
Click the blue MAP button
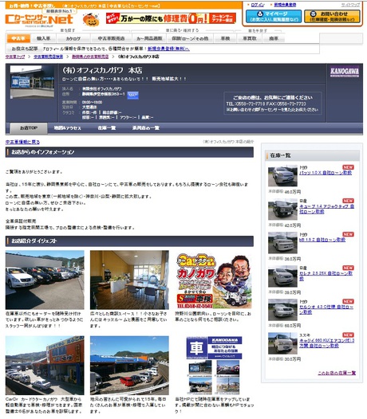(x=132, y=95)
